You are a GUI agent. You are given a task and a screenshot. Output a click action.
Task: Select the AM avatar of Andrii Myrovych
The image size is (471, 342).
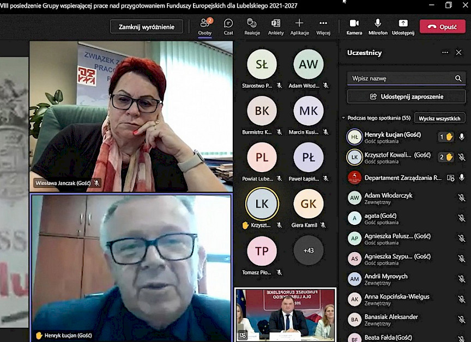(354, 279)
